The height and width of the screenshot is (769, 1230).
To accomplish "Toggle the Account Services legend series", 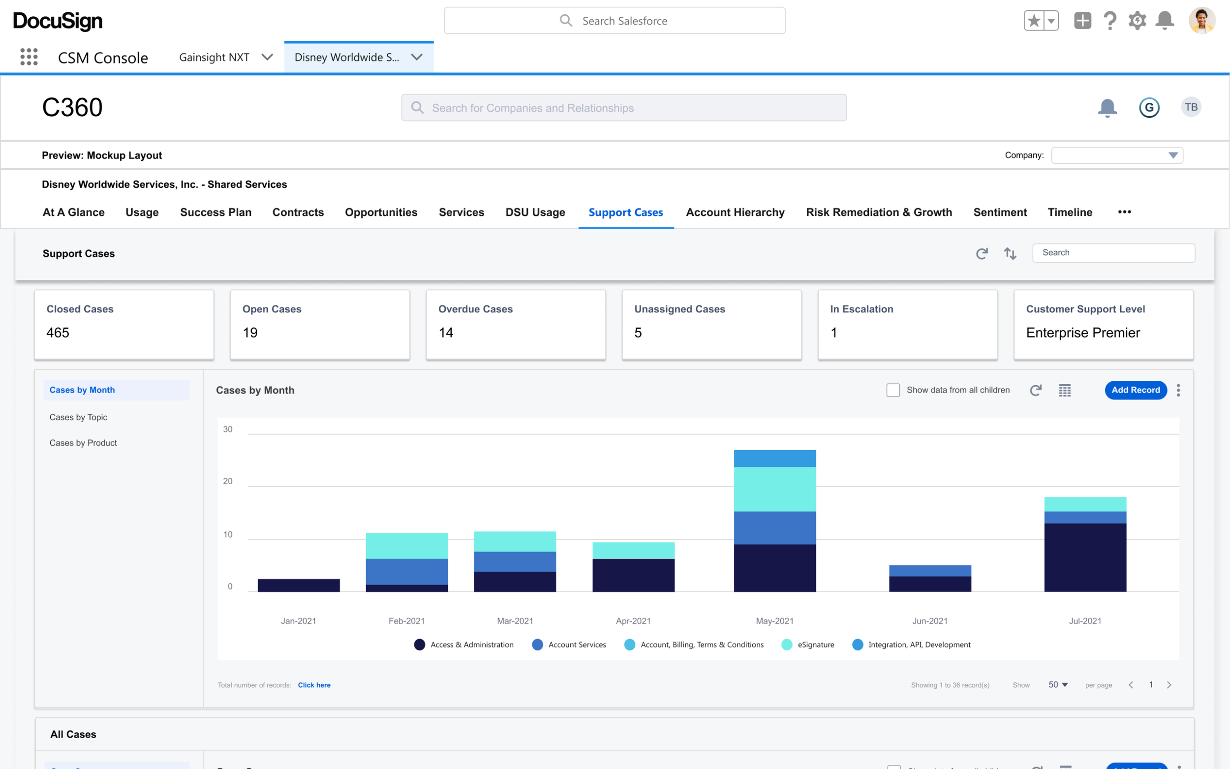I will tap(577, 645).
